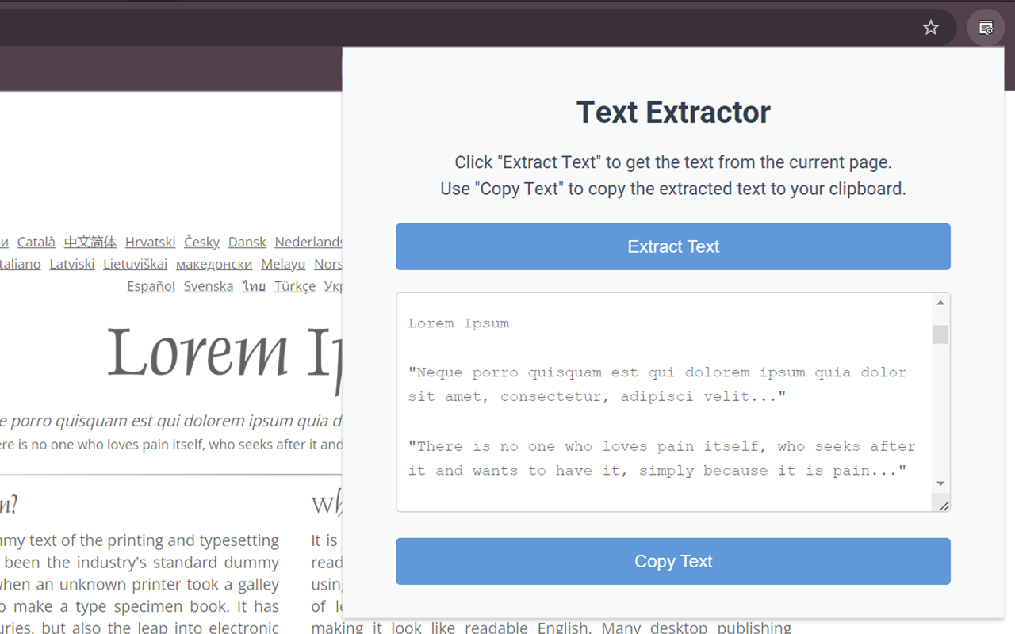1015x634 pixels.
Task: Click the Melayu language link
Action: [283, 264]
